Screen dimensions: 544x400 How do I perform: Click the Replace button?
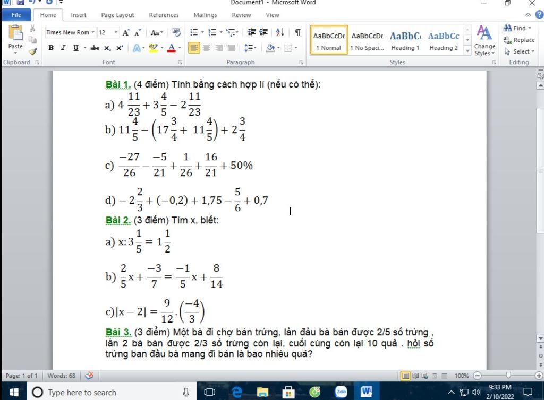[519, 40]
